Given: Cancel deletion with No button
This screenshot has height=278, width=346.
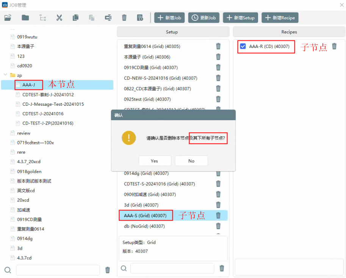Looking at the screenshot, I should (x=191, y=161).
